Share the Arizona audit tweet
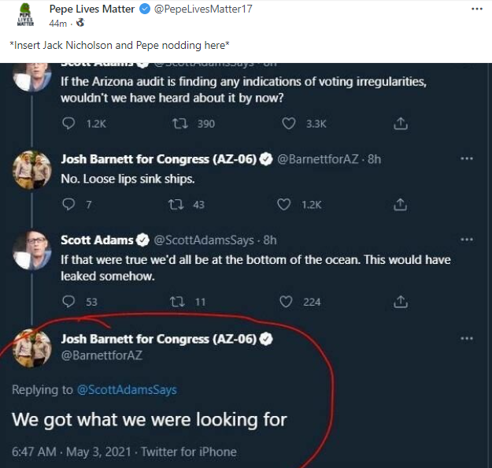 pos(400,124)
